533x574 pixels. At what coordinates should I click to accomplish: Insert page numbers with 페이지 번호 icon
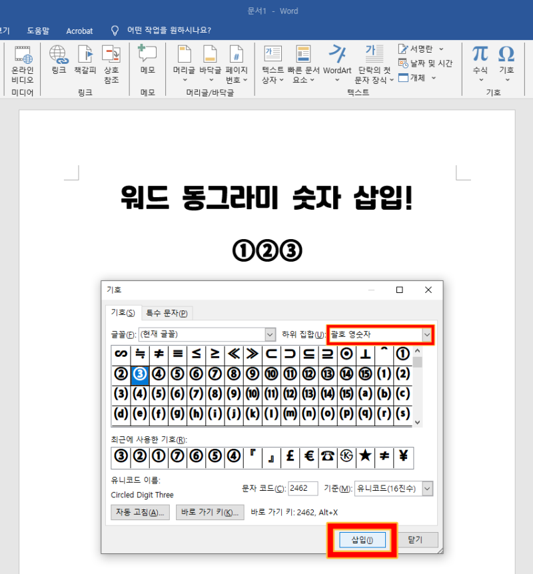(x=237, y=60)
